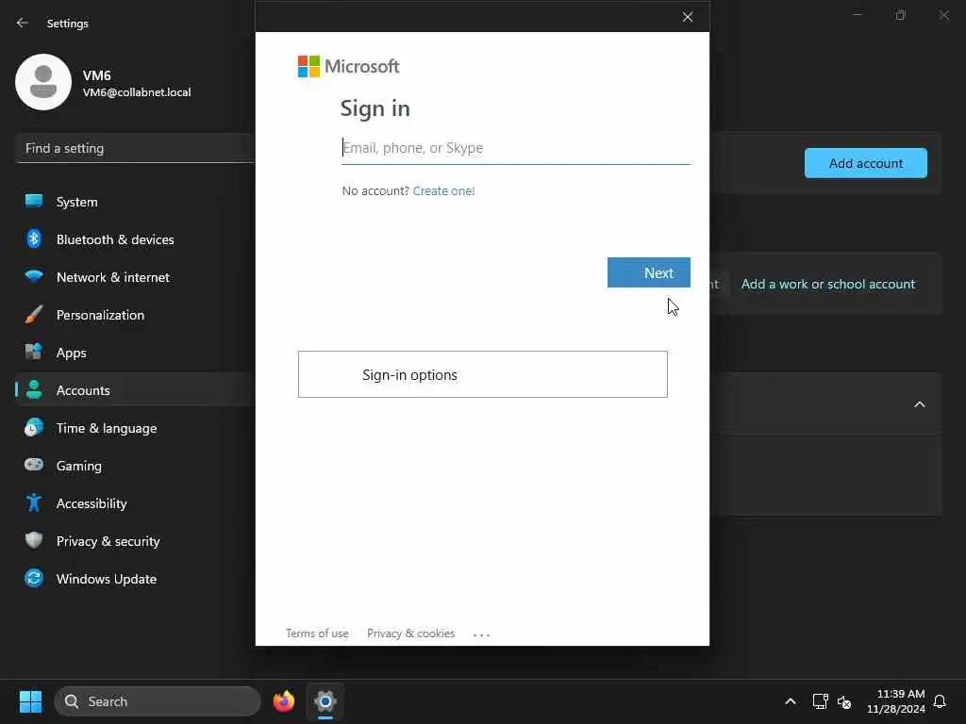The width and height of the screenshot is (966, 724).
Task: Go to Network & internet settings
Action: (136, 276)
